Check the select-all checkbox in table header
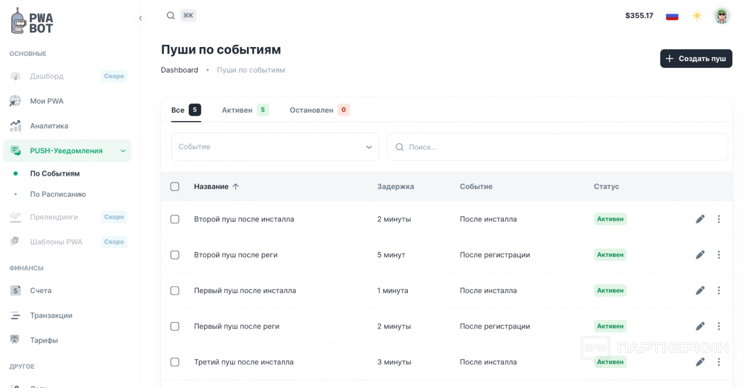Image resolution: width=749 pixels, height=388 pixels. coord(175,186)
